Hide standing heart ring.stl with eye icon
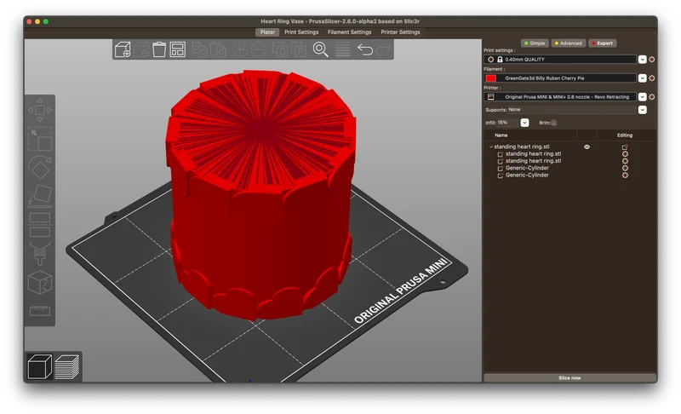The image size is (681, 414). 587,147
